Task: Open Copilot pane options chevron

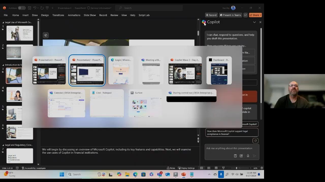Action: point(254,22)
